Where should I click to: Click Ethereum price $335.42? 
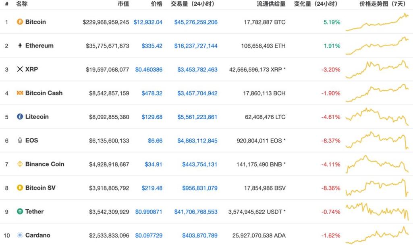click(152, 46)
